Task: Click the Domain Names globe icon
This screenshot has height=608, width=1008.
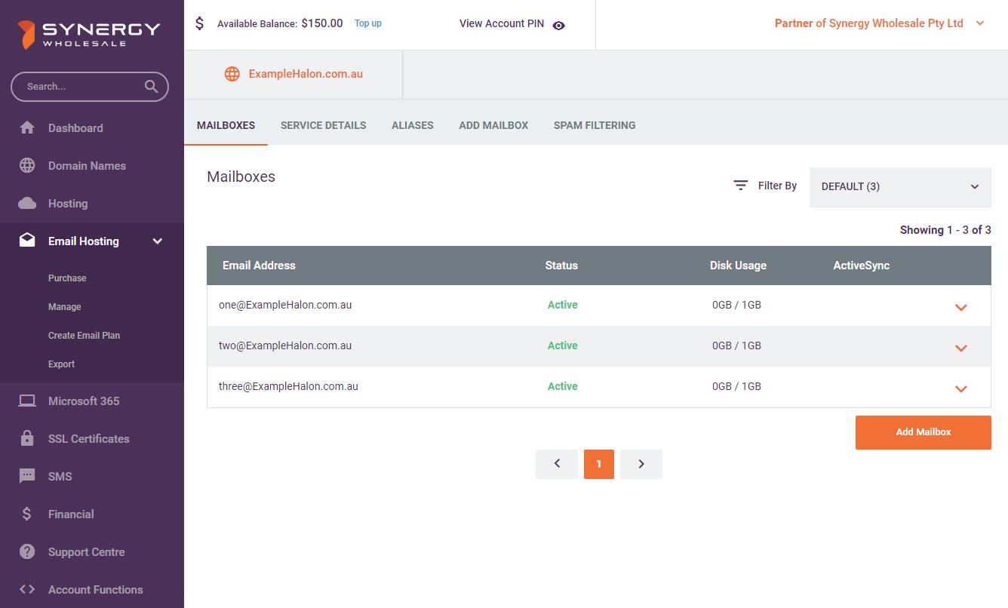Action: (27, 165)
